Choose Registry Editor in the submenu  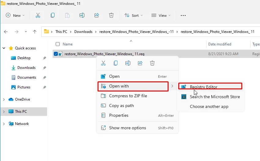[210, 87]
